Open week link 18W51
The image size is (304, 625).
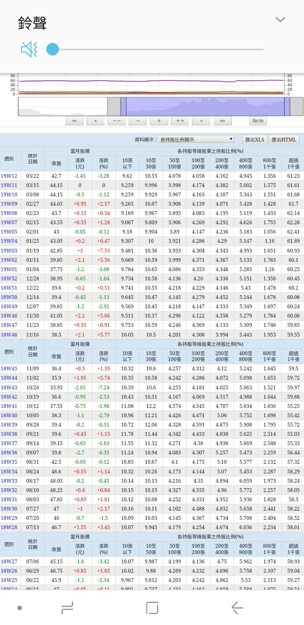pyautogui.click(x=9, y=288)
